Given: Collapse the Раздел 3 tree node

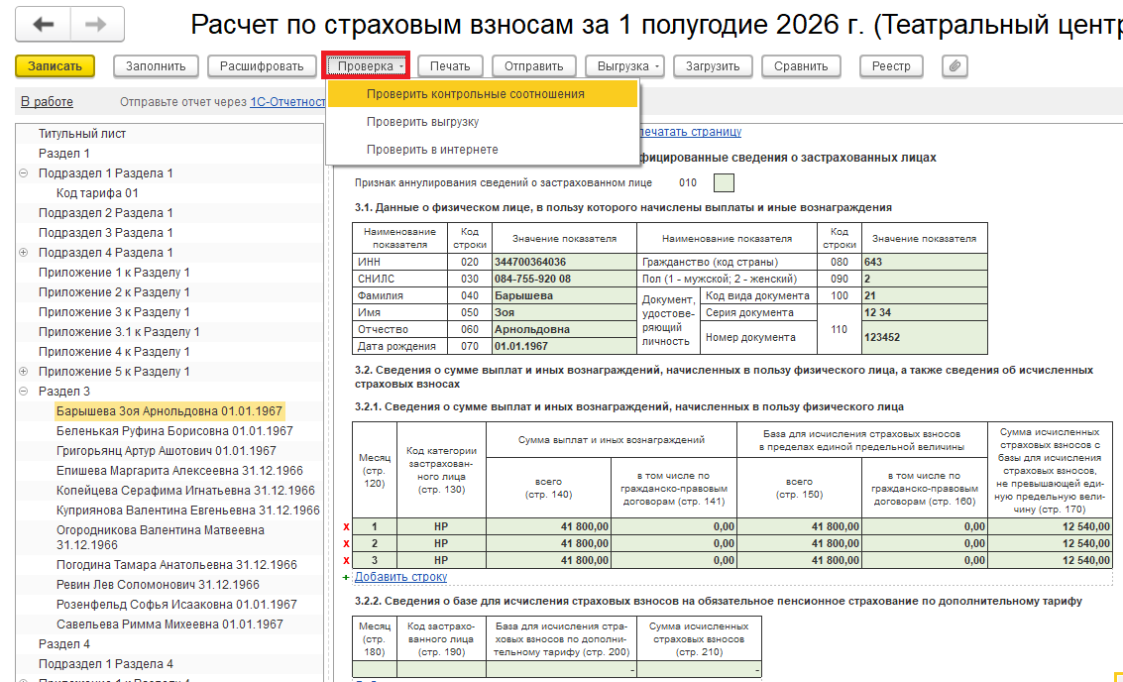Looking at the screenshot, I should [23, 392].
